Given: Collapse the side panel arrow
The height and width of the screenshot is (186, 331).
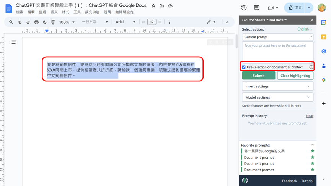Looking at the screenshot, I should click(324, 179).
